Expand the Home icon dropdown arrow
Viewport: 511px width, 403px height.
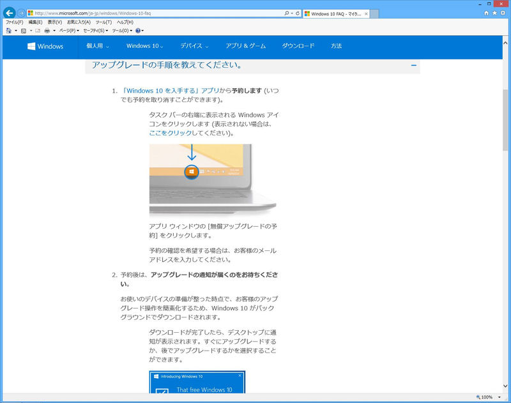15,31
